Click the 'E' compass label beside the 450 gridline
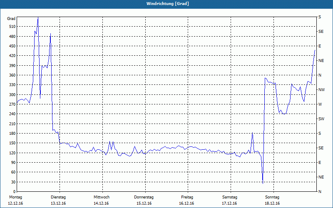 coord(320,46)
